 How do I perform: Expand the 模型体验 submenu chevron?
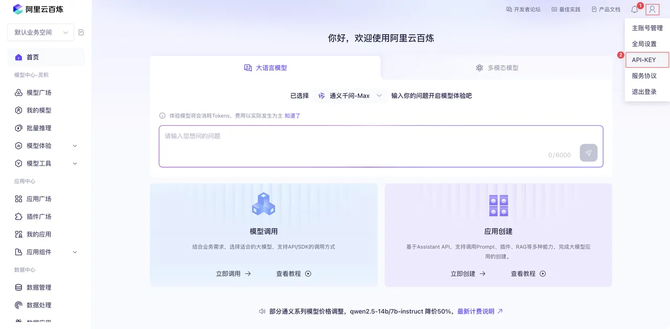tap(74, 146)
